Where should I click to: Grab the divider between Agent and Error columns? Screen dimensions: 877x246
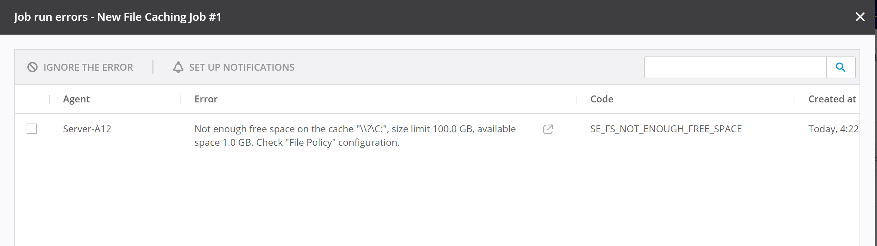click(181, 99)
